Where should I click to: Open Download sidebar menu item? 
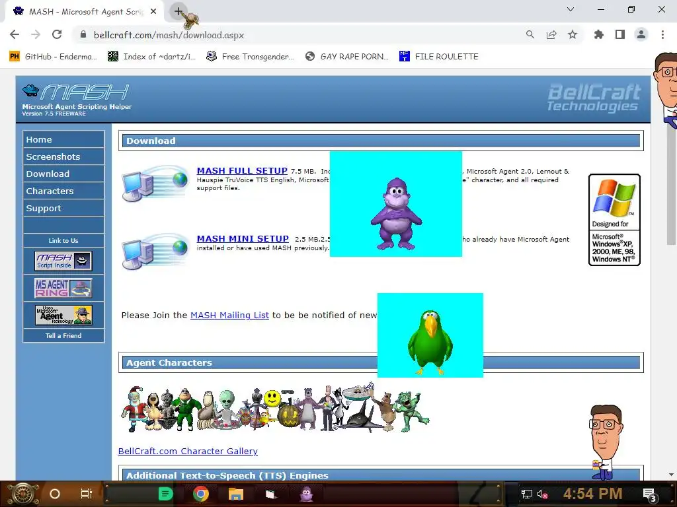coord(63,174)
